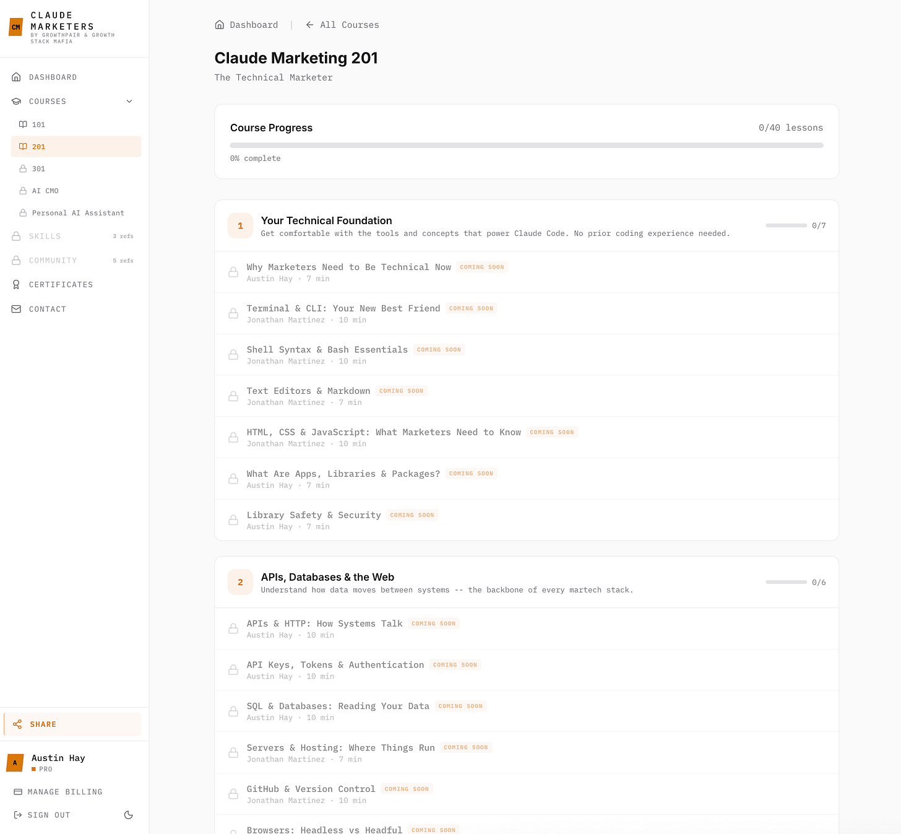The height and width of the screenshot is (834, 901).
Task: Click the home icon in breadcrumb
Action: tap(219, 25)
